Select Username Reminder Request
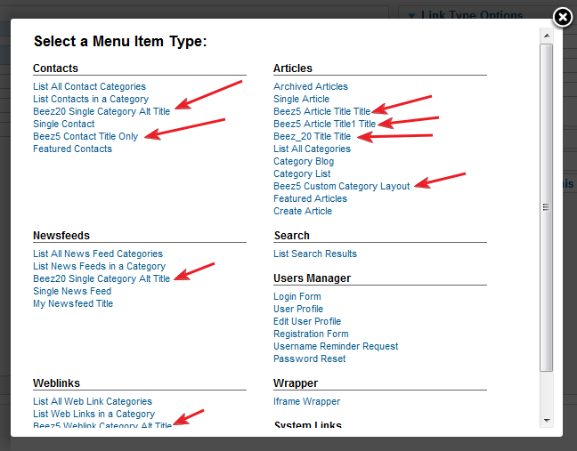This screenshot has width=577, height=451. (336, 346)
